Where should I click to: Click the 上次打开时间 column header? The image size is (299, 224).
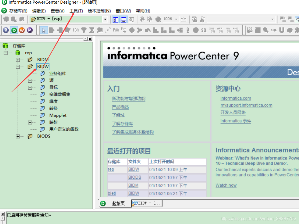pyautogui.click(x=177, y=162)
